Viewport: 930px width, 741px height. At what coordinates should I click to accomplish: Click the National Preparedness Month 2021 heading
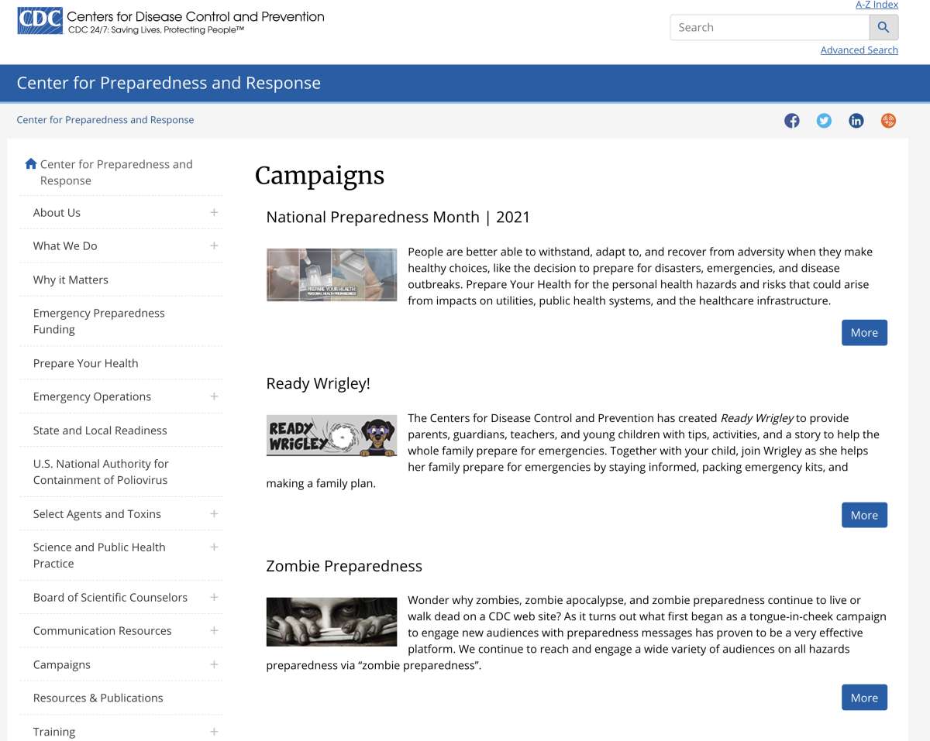[x=398, y=218]
